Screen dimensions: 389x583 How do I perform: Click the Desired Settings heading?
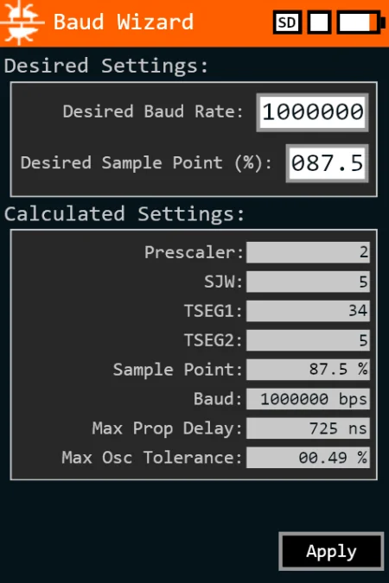pos(106,67)
